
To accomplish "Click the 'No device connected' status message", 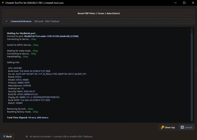I will point(61,137).
